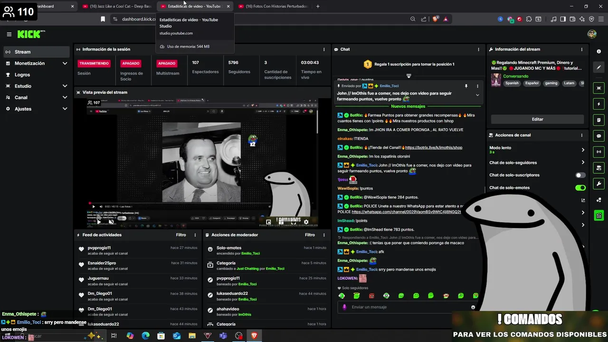
Task: Open Acciones de moderador three-dot options
Action: point(324,235)
